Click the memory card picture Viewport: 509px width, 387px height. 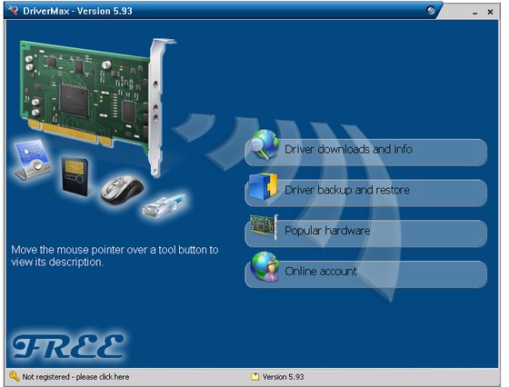point(75,177)
